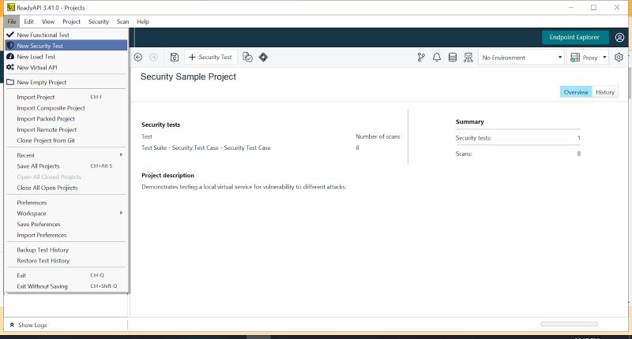Click the add Security Test button
The height and width of the screenshot is (339, 632).
point(210,57)
